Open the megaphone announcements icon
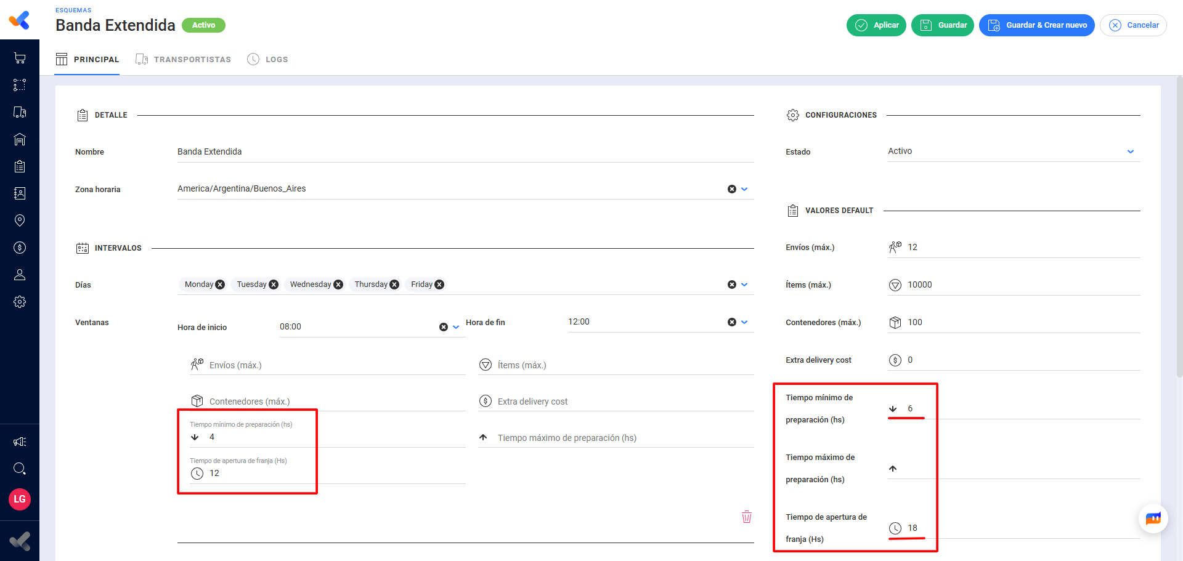This screenshot has width=1183, height=561. tap(20, 442)
